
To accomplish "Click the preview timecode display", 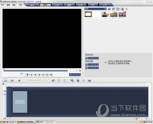I will pyautogui.click(x=75, y=75).
